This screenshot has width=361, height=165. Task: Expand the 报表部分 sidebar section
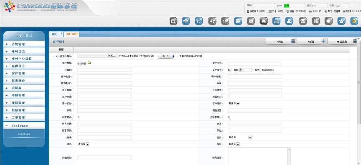pos(24,81)
